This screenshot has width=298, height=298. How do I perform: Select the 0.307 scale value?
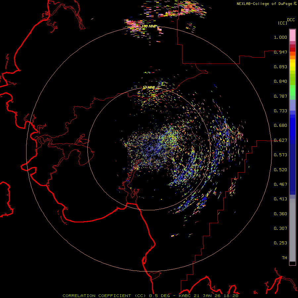click(x=280, y=228)
